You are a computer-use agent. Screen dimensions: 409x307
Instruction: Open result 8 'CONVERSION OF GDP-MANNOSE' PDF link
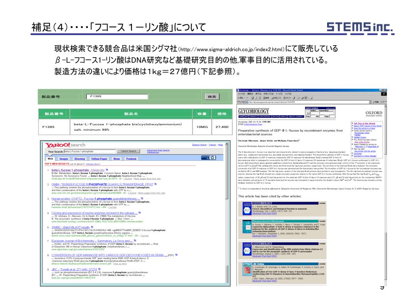(x=109, y=255)
